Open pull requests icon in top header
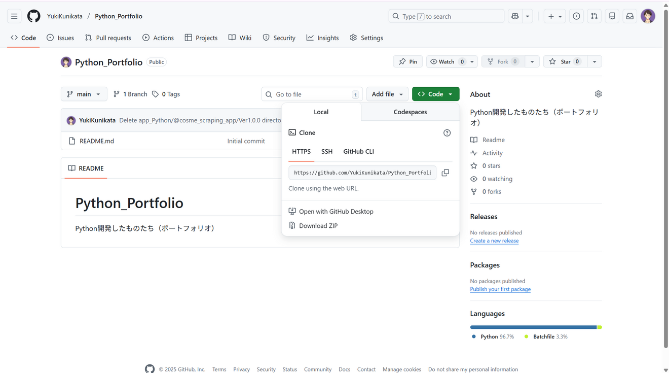This screenshot has height=373, width=669. point(594,16)
